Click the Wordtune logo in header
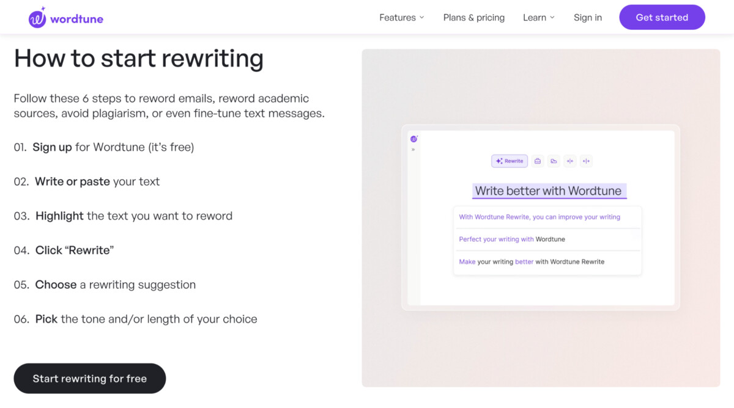The width and height of the screenshot is (734, 408). pyautogui.click(x=66, y=18)
